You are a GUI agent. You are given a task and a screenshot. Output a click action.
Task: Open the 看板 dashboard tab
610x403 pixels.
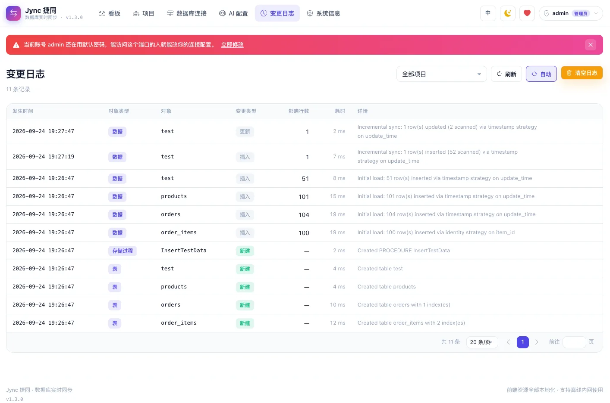110,13
